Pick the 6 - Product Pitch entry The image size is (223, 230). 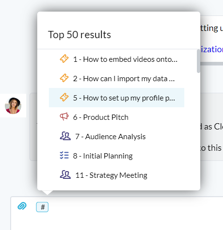point(117,117)
